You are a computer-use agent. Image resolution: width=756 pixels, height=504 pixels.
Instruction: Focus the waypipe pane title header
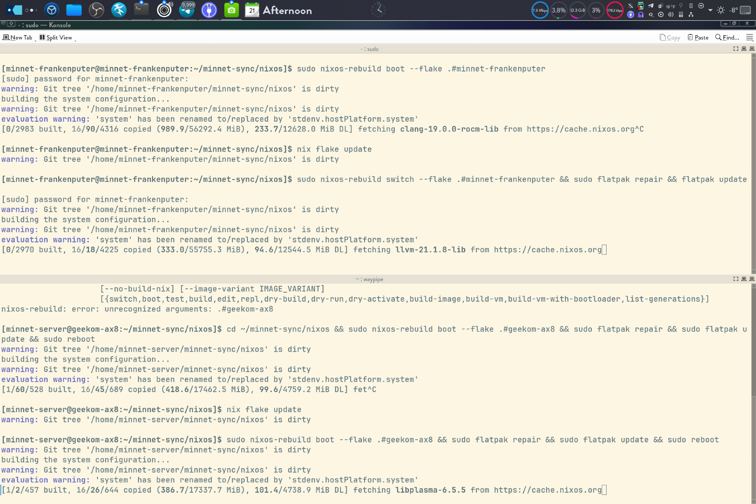click(x=369, y=279)
